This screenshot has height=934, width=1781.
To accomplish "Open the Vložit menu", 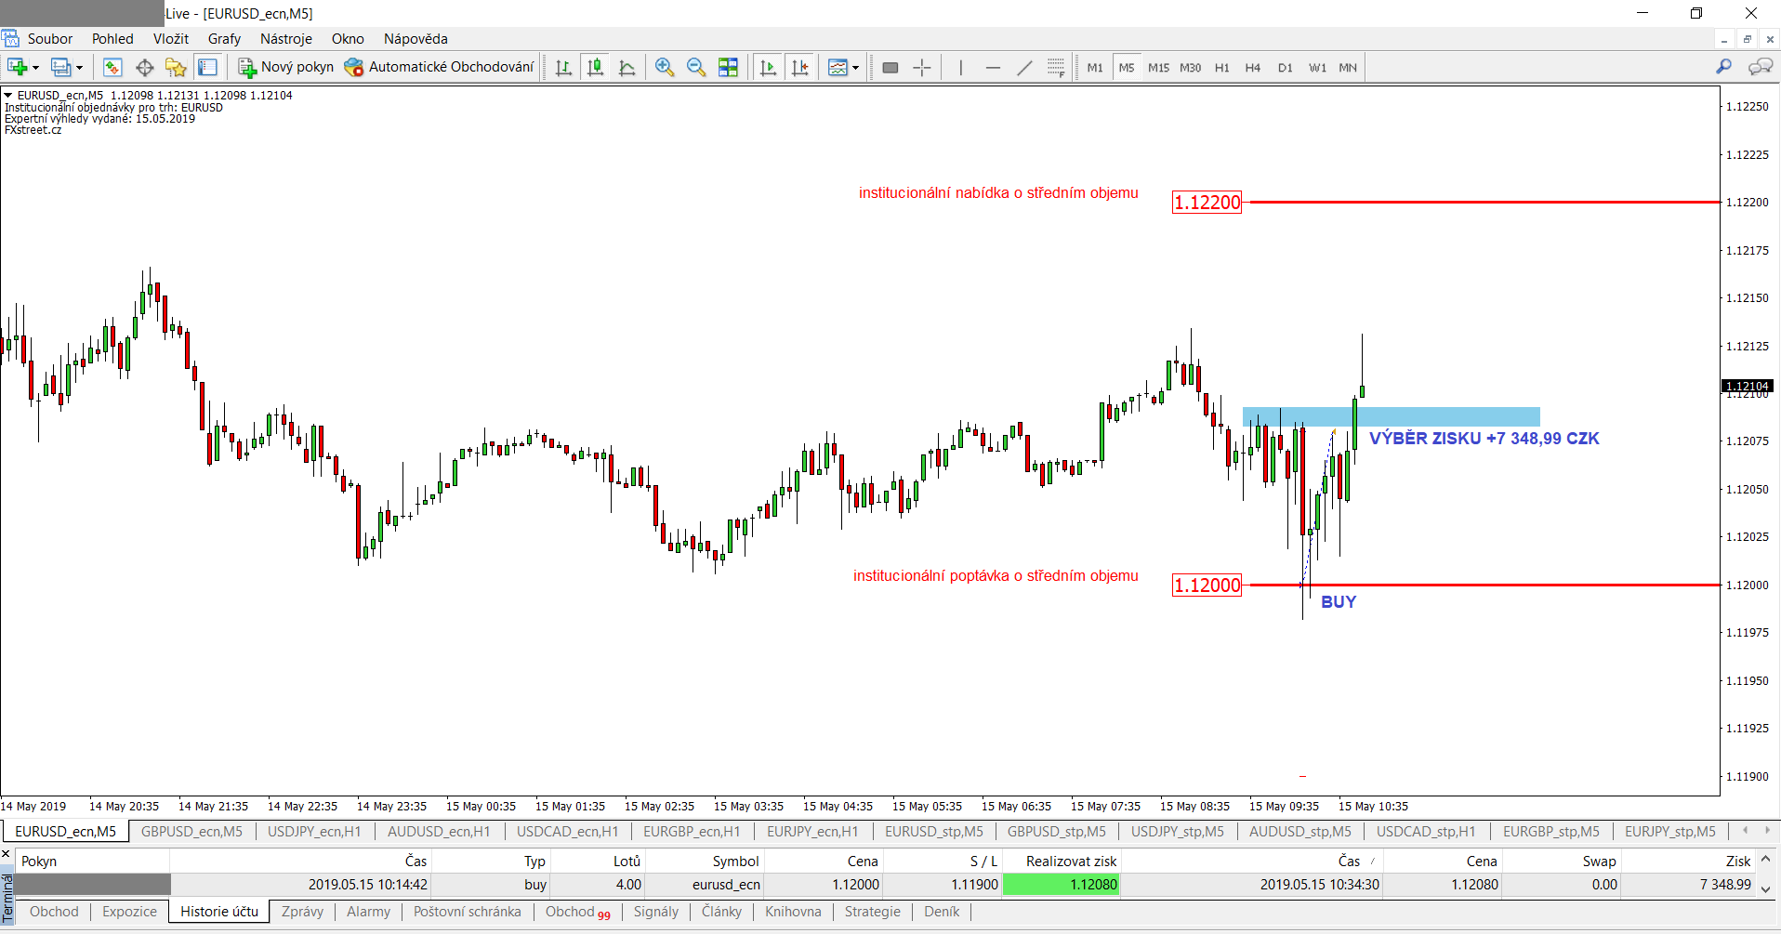I will [x=171, y=39].
